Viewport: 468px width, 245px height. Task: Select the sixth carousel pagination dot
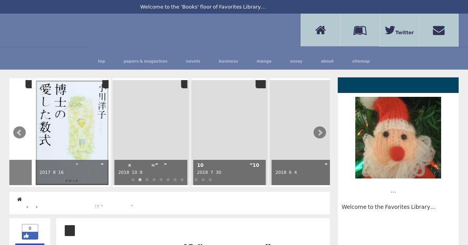point(168,180)
